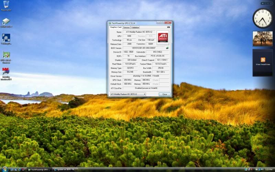
Task: Click the ROPs field showing 16
Action: (x=128, y=56)
